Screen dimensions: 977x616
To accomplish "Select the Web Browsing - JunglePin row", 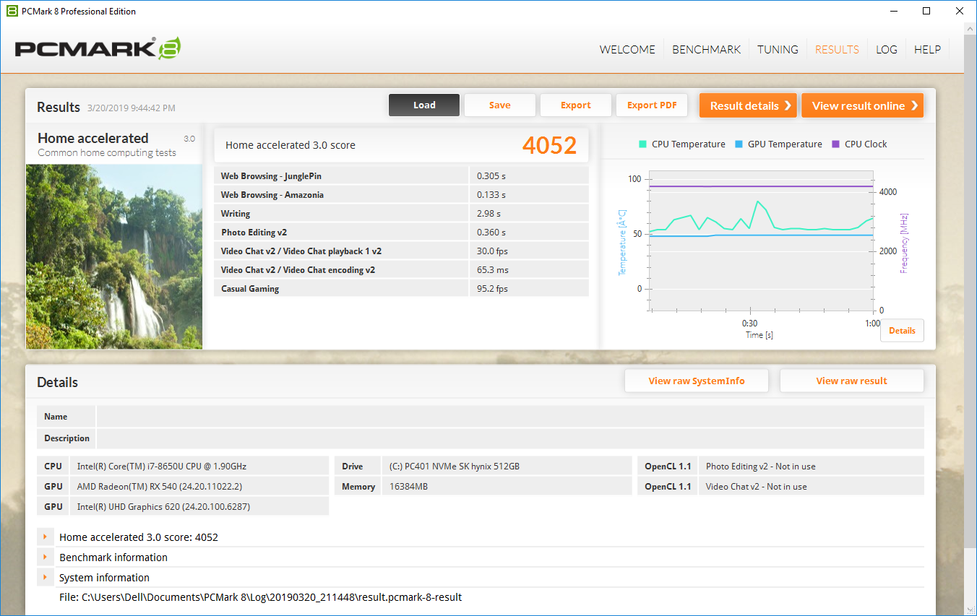I will (401, 175).
